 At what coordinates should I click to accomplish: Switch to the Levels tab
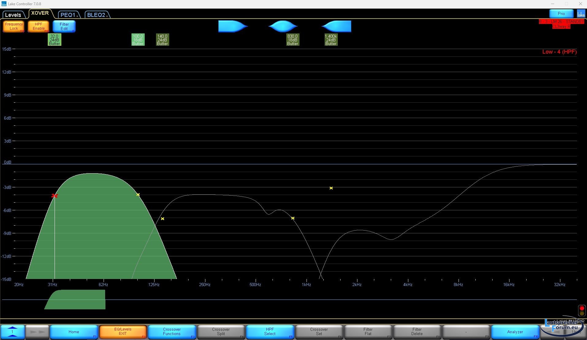coord(13,15)
